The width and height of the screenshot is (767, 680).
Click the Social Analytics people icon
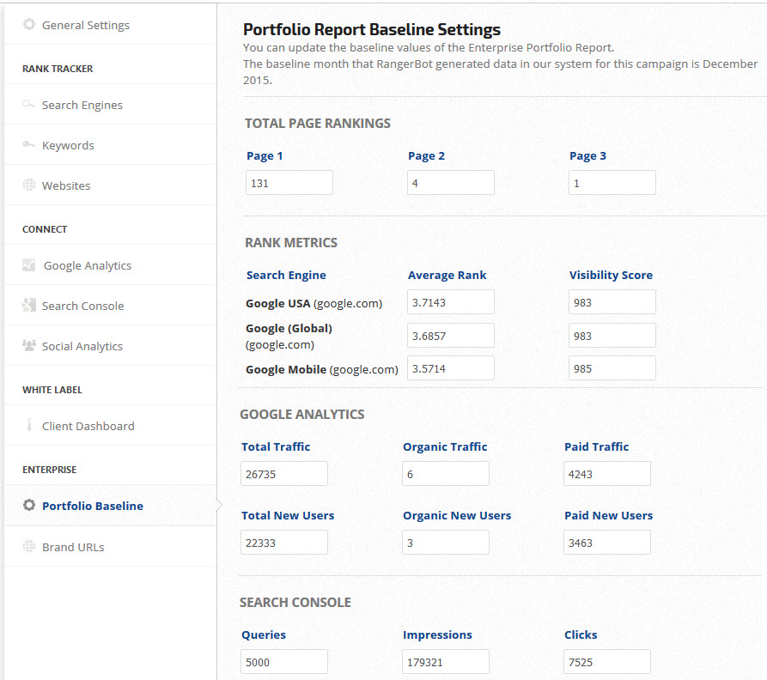[29, 346]
